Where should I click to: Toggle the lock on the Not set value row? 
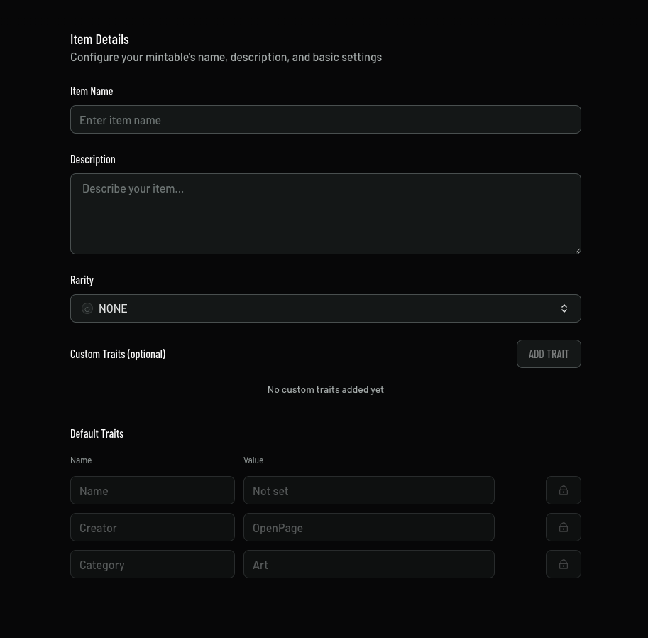[x=563, y=490]
